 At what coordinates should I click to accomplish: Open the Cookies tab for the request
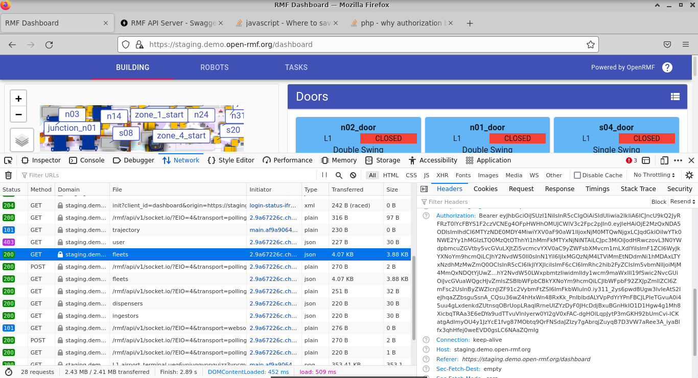pyautogui.click(x=485, y=188)
